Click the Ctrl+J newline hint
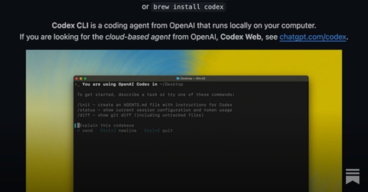368x192 pixels. coord(118,131)
